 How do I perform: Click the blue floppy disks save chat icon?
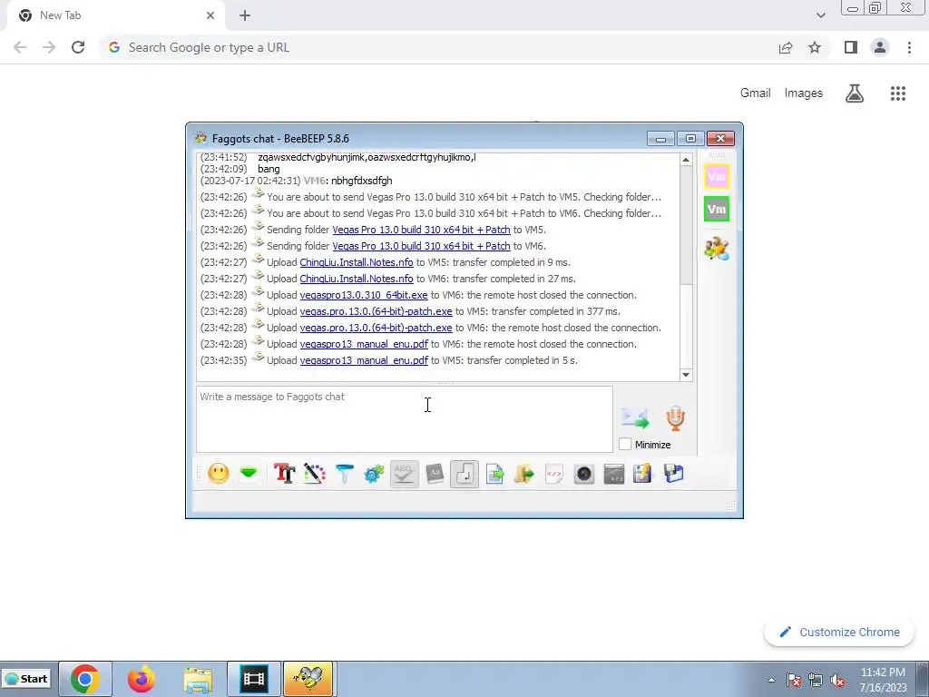pos(674,474)
